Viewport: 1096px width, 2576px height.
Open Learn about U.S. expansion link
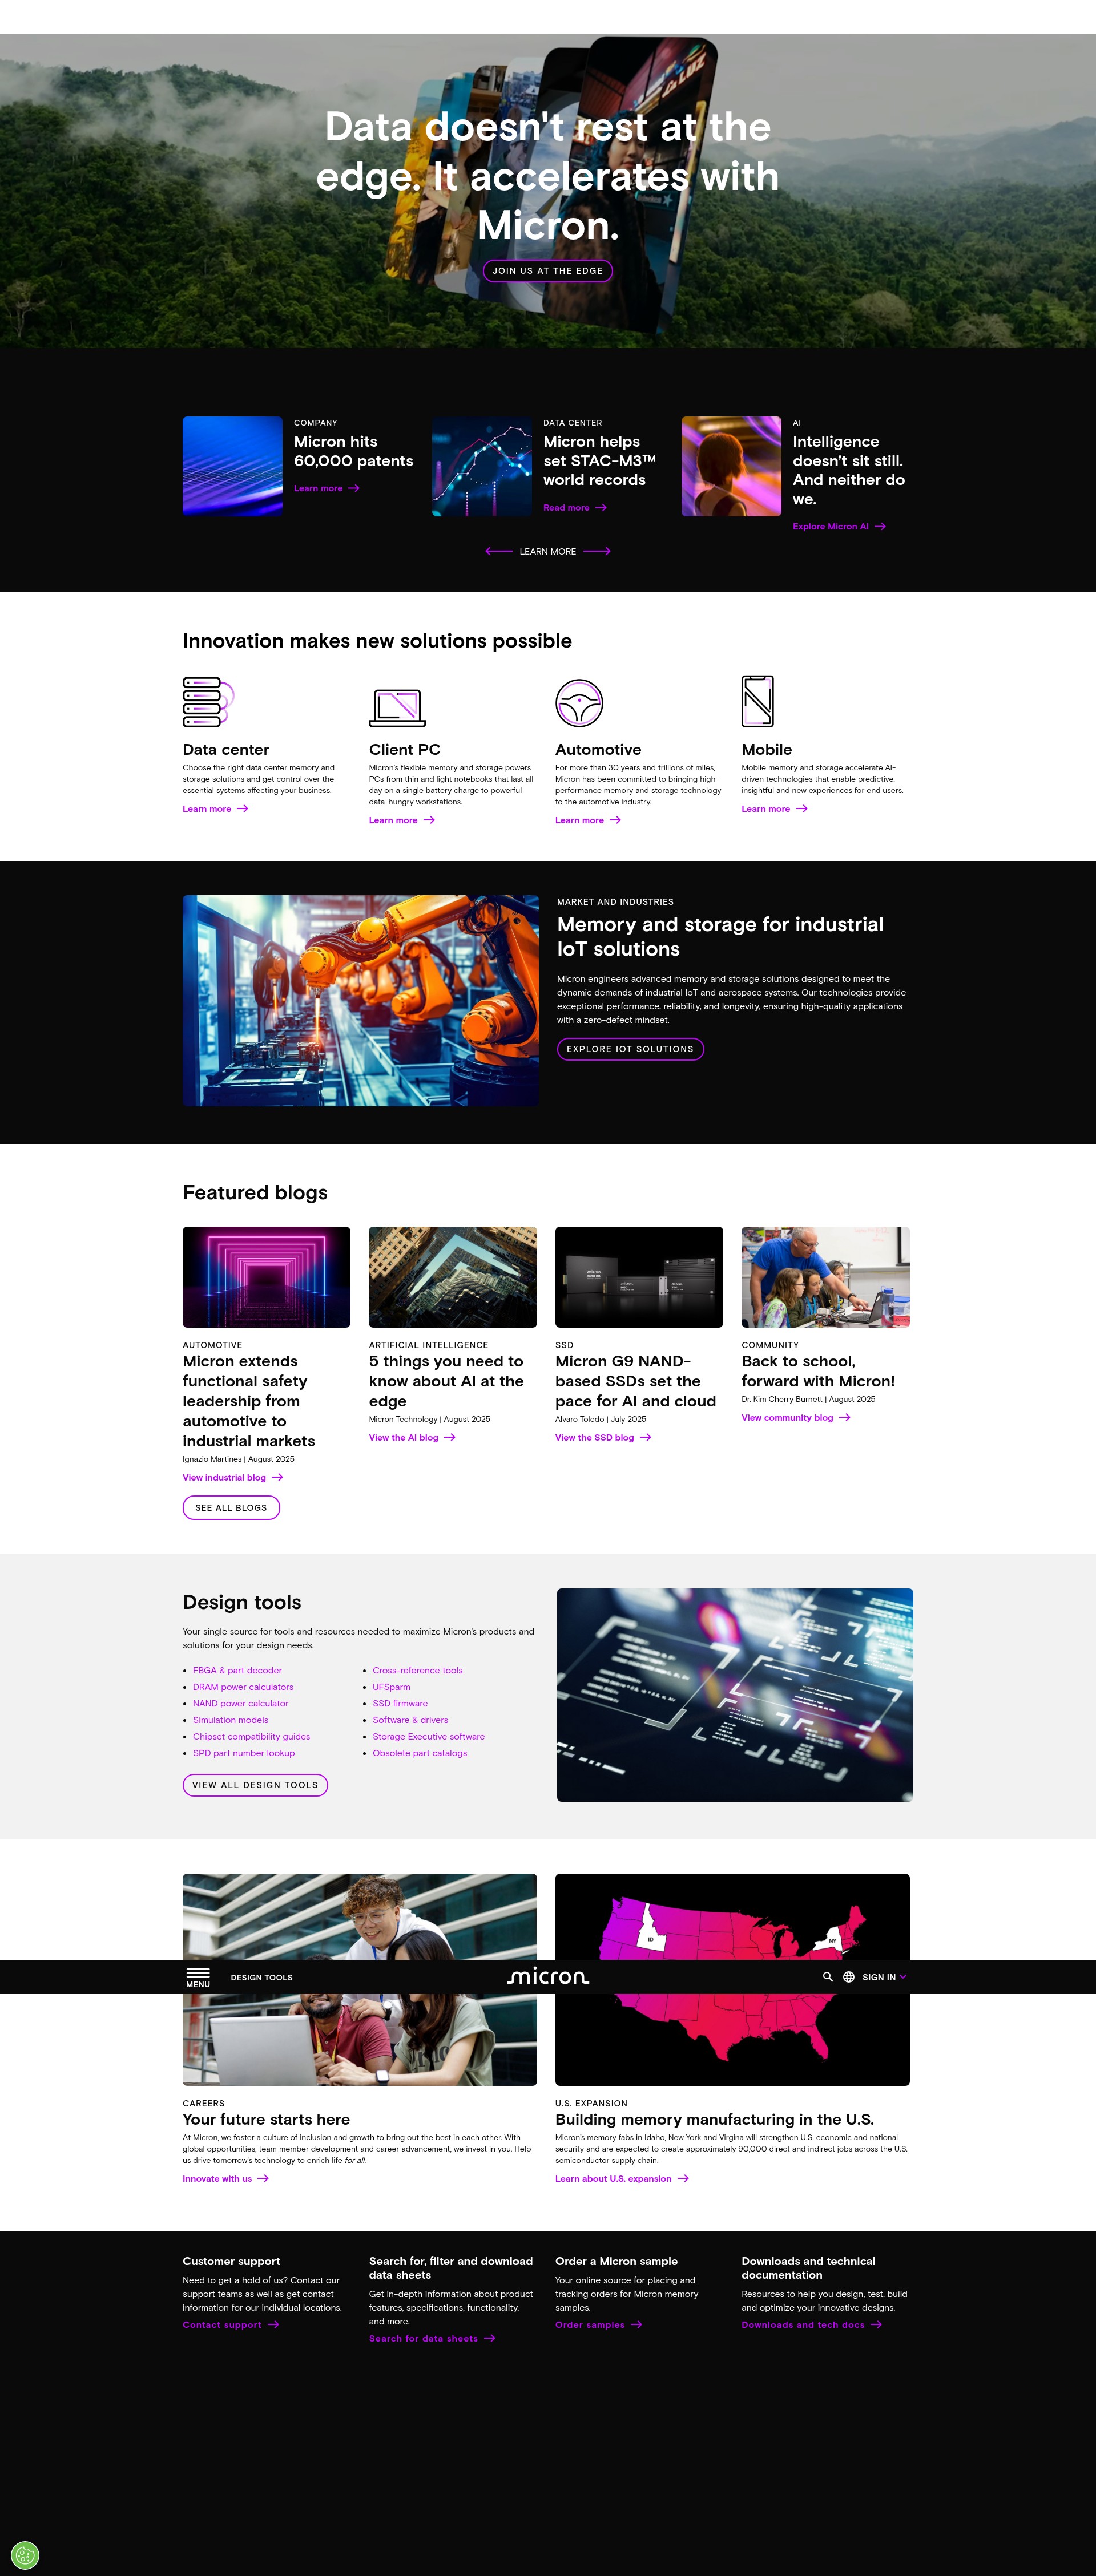click(622, 2178)
